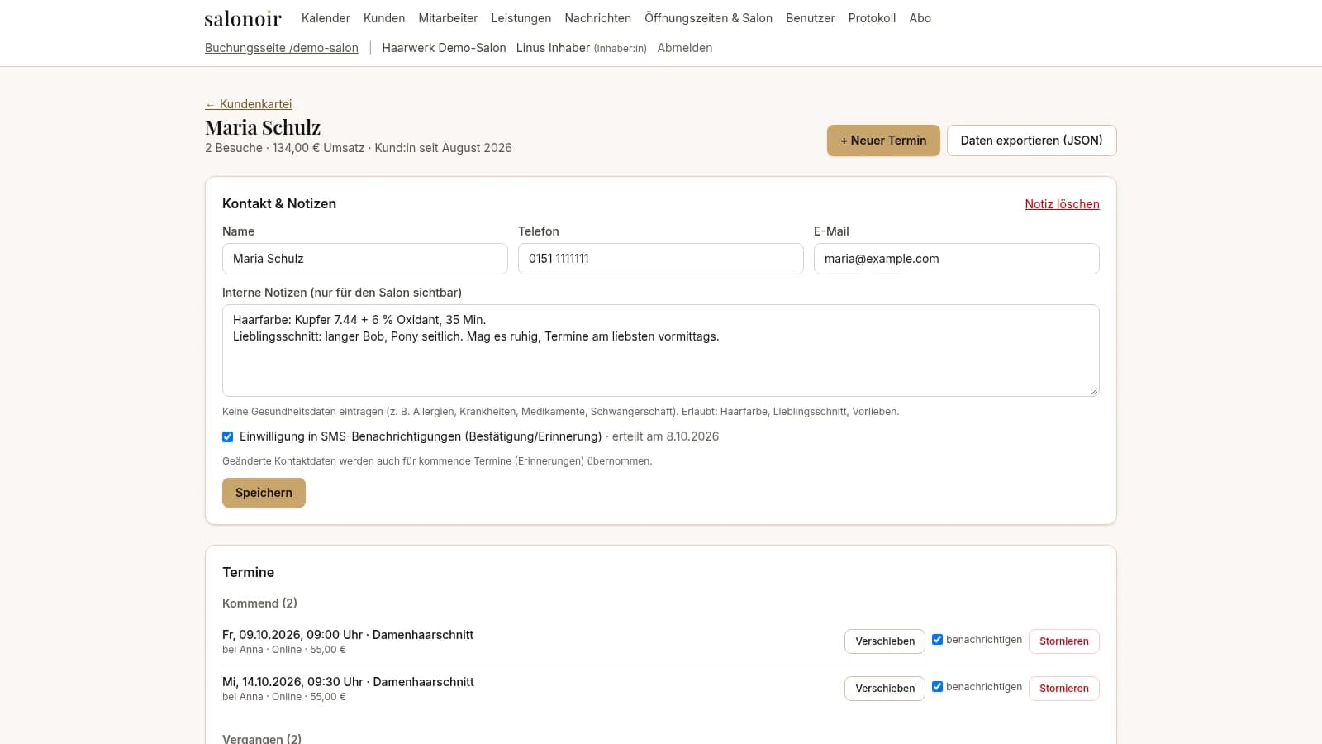Click the + Neuer Termin button
1322x744 pixels.
(883, 141)
